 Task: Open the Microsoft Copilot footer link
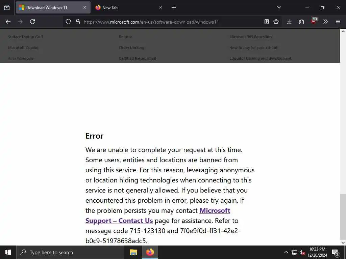pos(23,48)
